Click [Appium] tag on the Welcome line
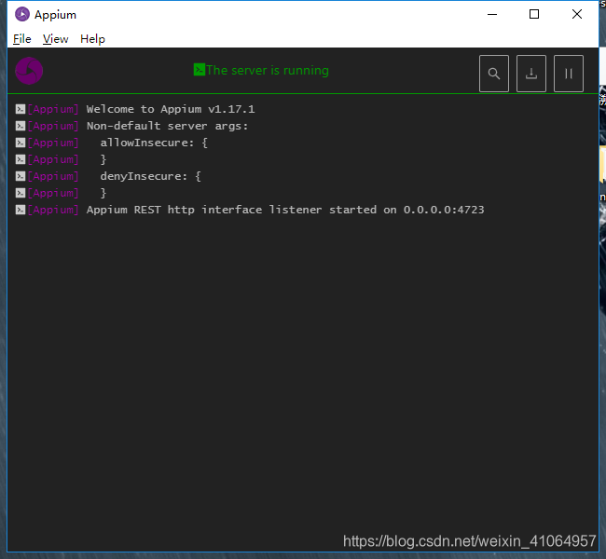Image resolution: width=606 pixels, height=559 pixels. [53, 109]
